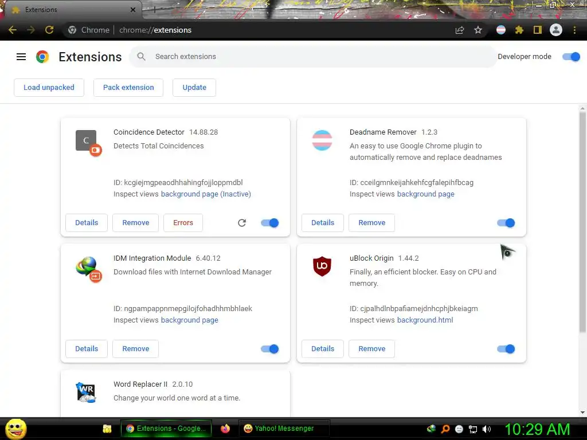
Task: Click the Update button
Action: 194,88
